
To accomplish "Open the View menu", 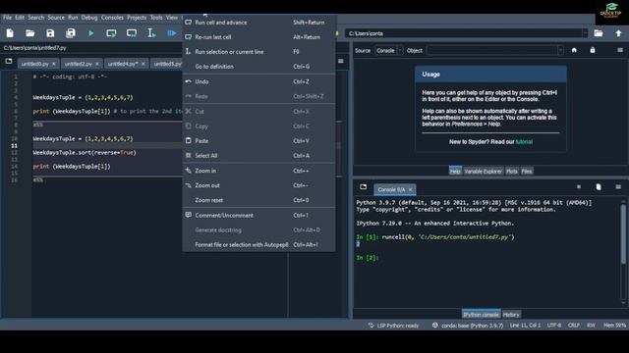I will [172, 18].
